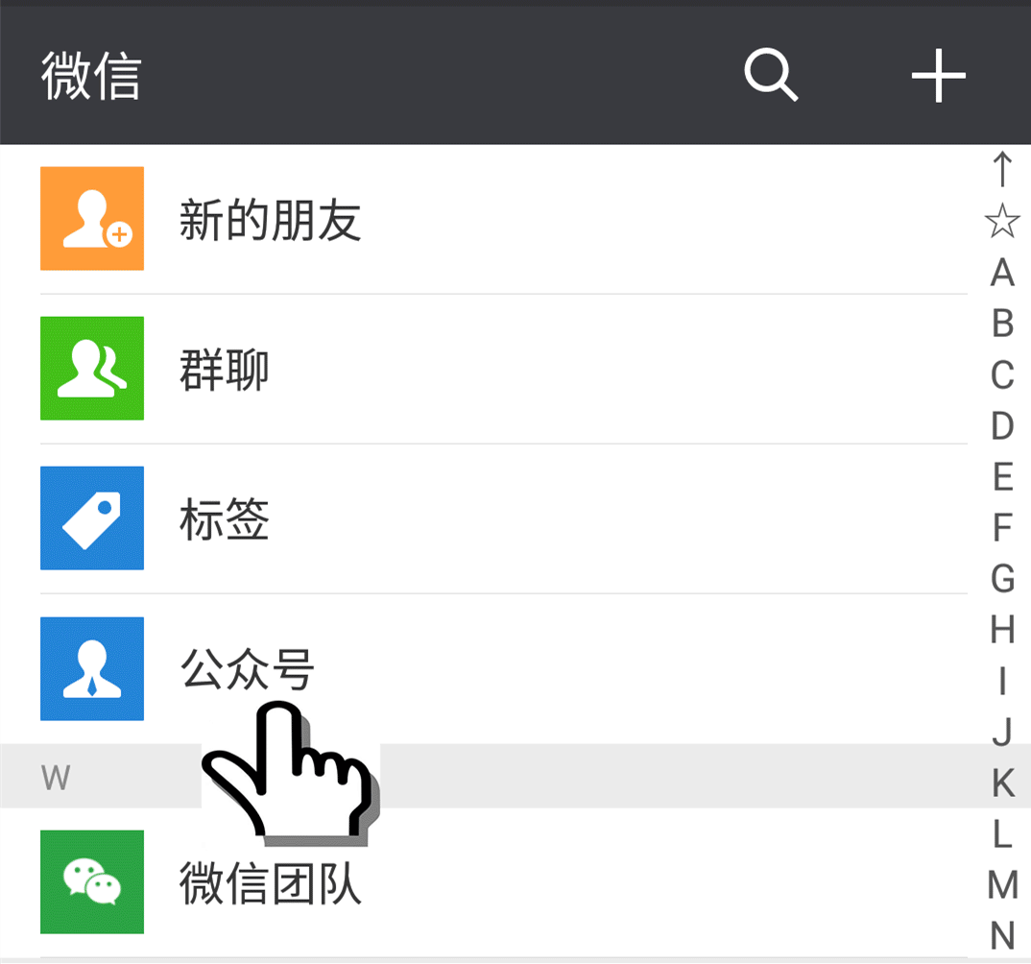Jump to top with the up arrow index
The width and height of the screenshot is (1031, 964).
(1002, 169)
